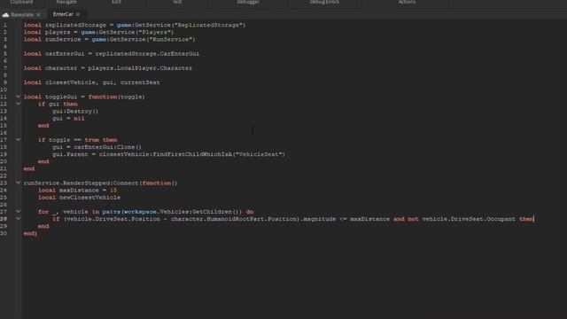Click "Occupant" on line 28
Image resolution: width=567 pixels, height=319 pixels.
click(501, 219)
